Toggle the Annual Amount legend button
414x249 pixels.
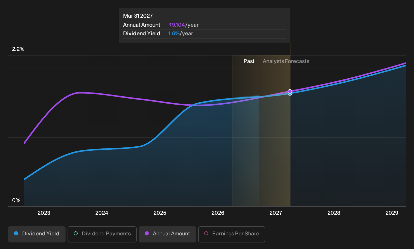pyautogui.click(x=167, y=234)
